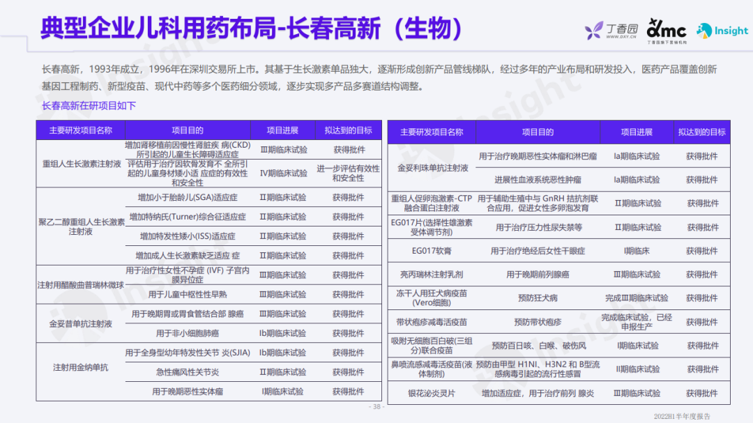
Task: Click 用于治疗绝经后女性干眼症
Action: 538,251
